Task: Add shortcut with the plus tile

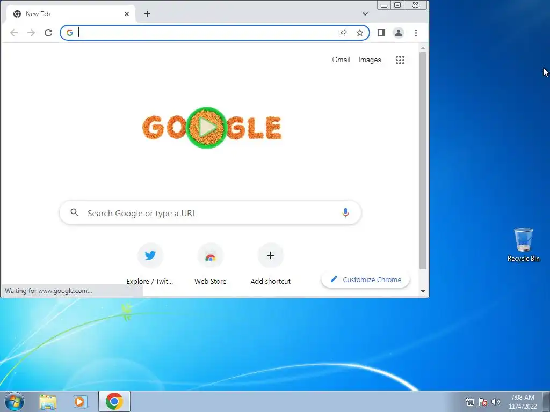Action: click(271, 264)
